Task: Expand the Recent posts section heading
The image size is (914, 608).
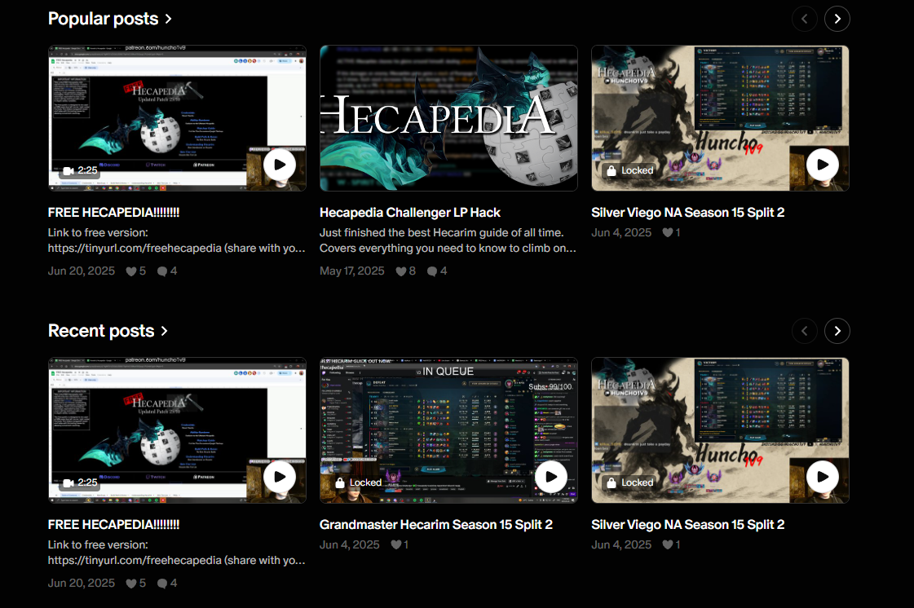Action: pyautogui.click(x=108, y=331)
